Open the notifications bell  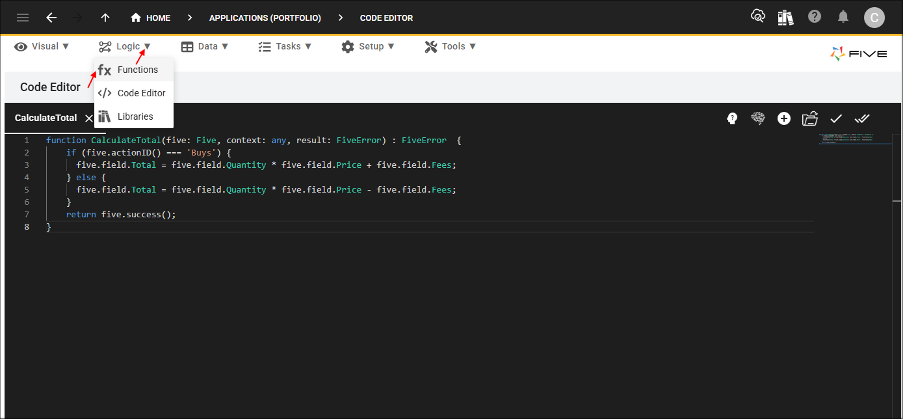[843, 17]
